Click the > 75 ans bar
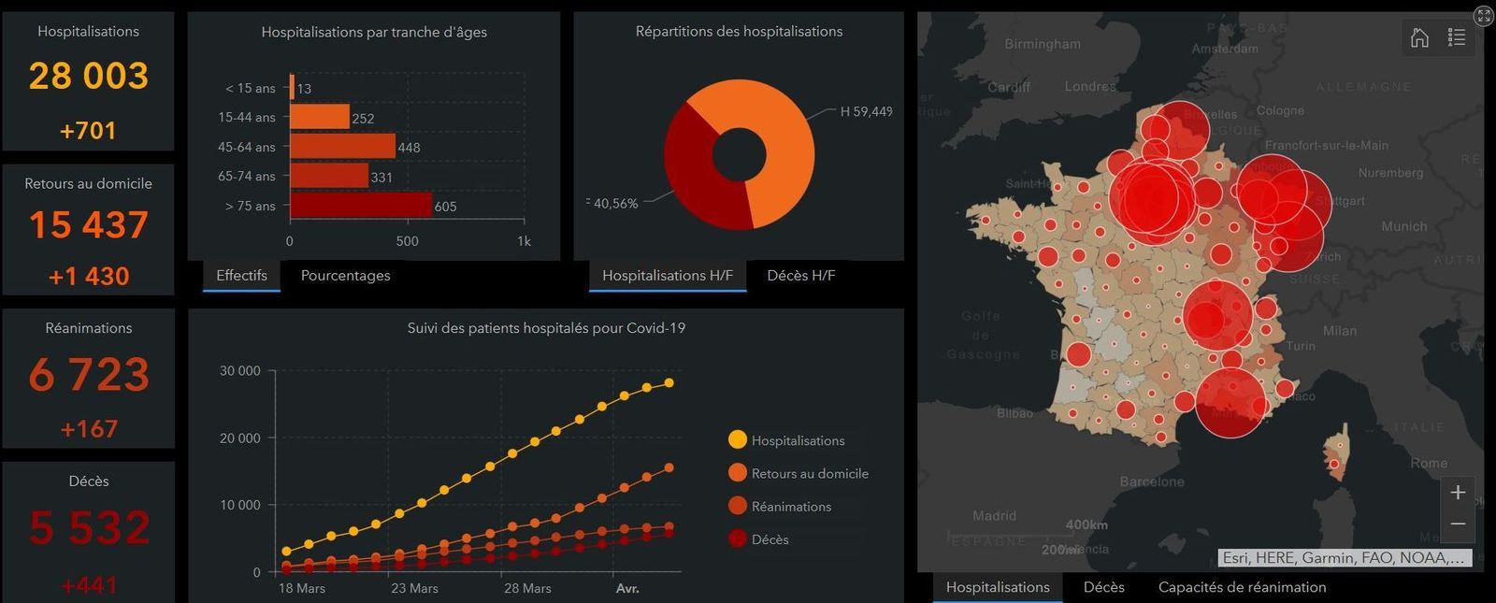Screen dimensions: 1496x603 tap(360, 205)
